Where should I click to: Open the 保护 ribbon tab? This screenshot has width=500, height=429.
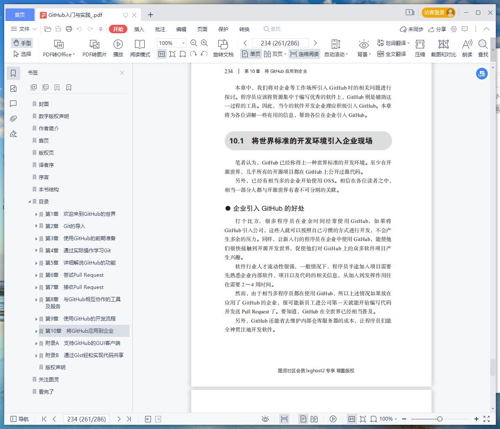pyautogui.click(x=223, y=29)
